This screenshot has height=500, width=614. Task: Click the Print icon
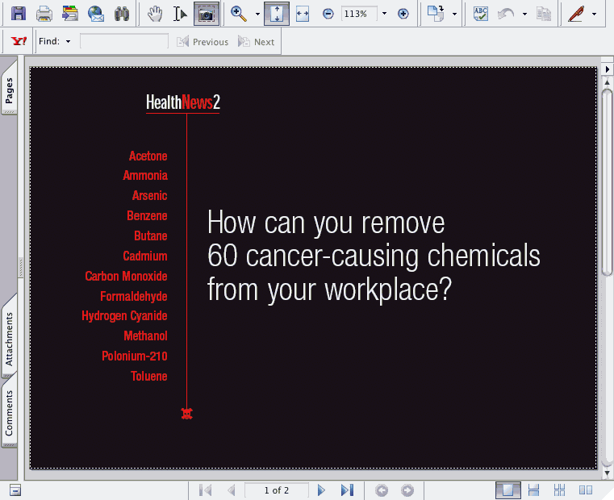(x=44, y=14)
